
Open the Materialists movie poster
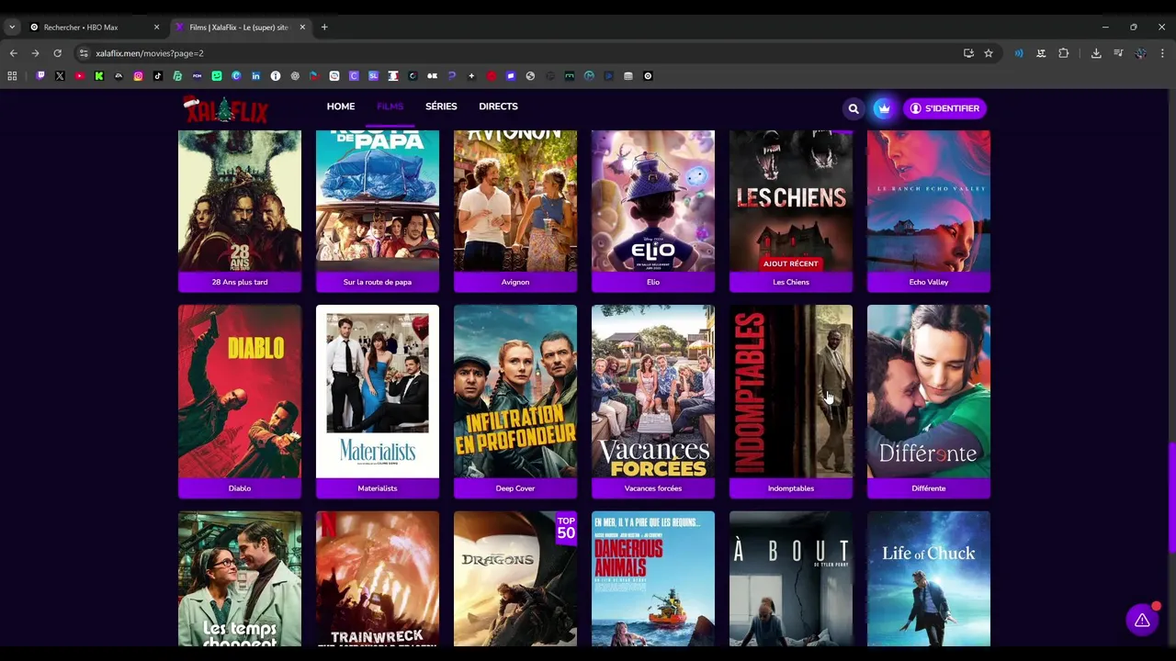coord(378,392)
